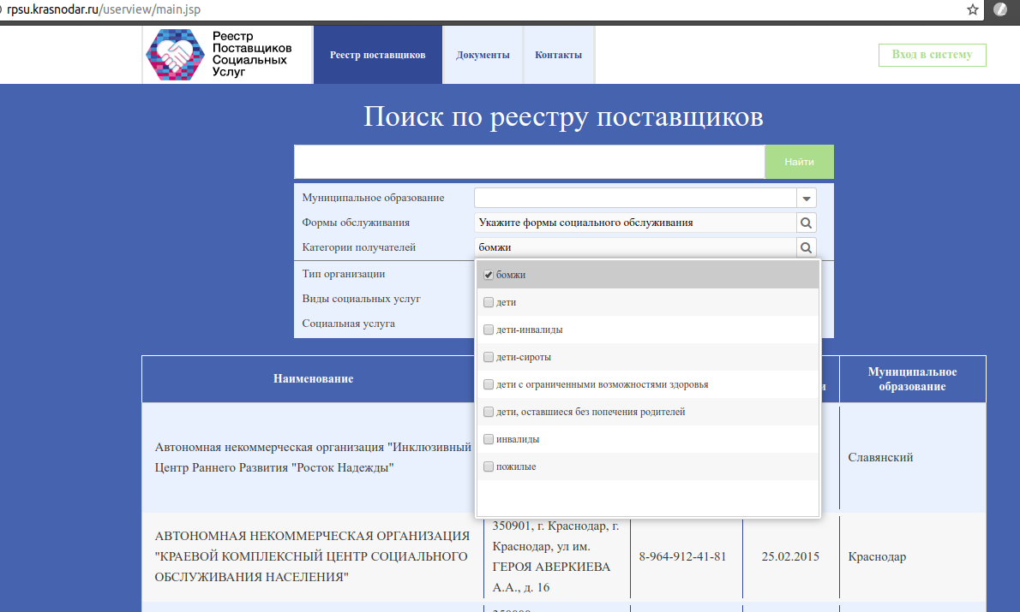The width and height of the screenshot is (1020, 612).
Task: Click the site logo with handshake heart
Action: (x=175, y=55)
